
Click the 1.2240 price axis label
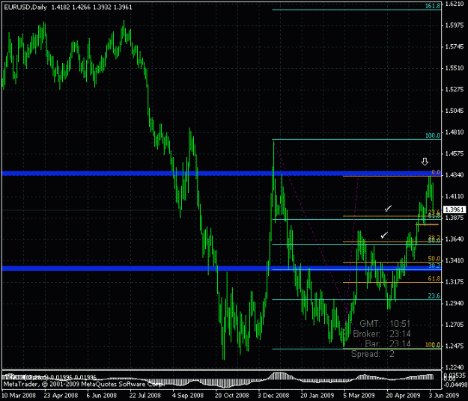point(455,367)
